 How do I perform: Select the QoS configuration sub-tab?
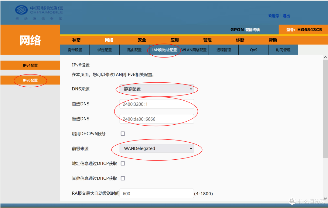253,50
